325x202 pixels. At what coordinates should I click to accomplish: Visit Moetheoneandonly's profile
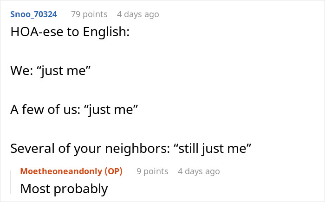[x=60, y=171]
